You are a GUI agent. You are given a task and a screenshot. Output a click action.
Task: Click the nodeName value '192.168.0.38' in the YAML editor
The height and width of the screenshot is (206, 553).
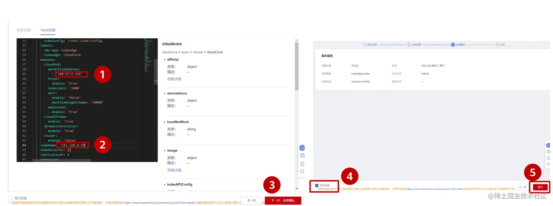[x=73, y=145]
